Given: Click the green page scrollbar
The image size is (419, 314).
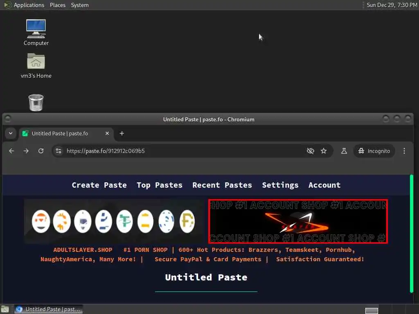Looking at the screenshot, I should tap(412, 233).
